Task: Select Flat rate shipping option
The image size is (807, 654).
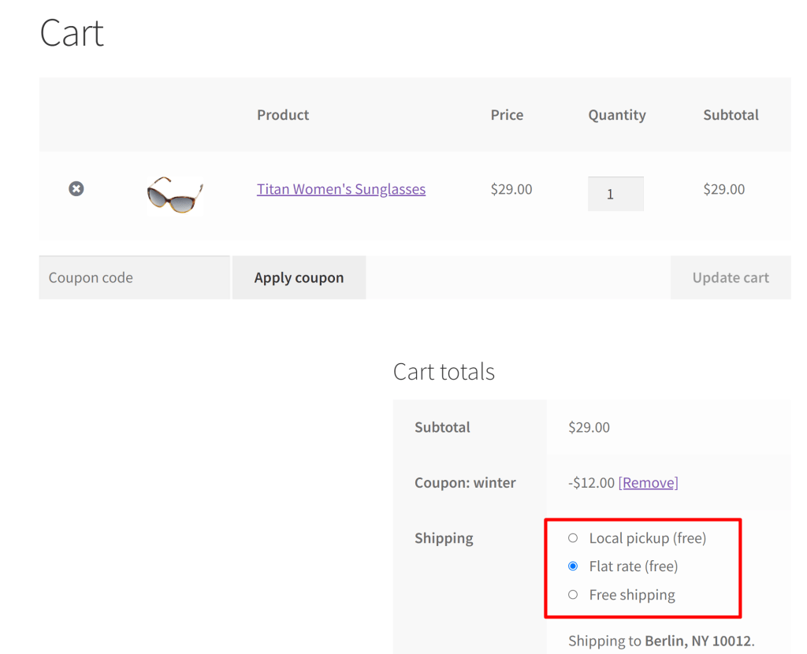Action: (573, 566)
